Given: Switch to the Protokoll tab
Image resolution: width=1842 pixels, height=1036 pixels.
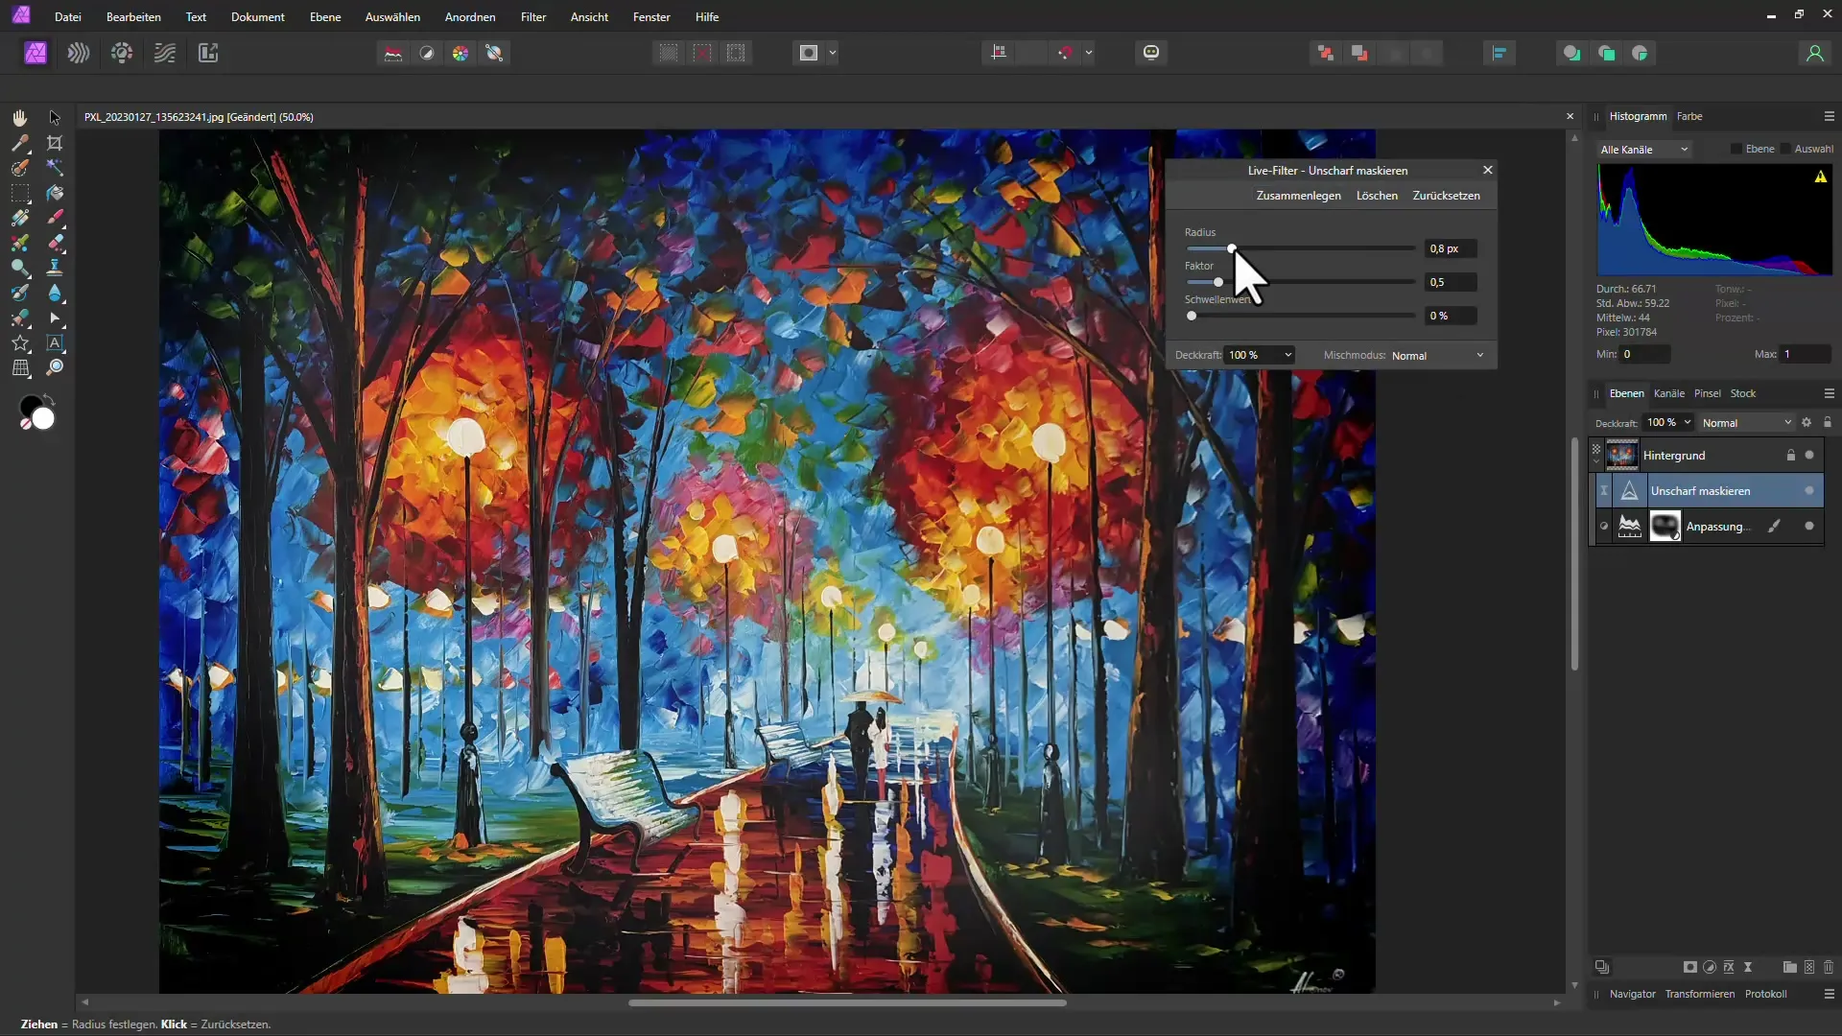Looking at the screenshot, I should (x=1765, y=994).
